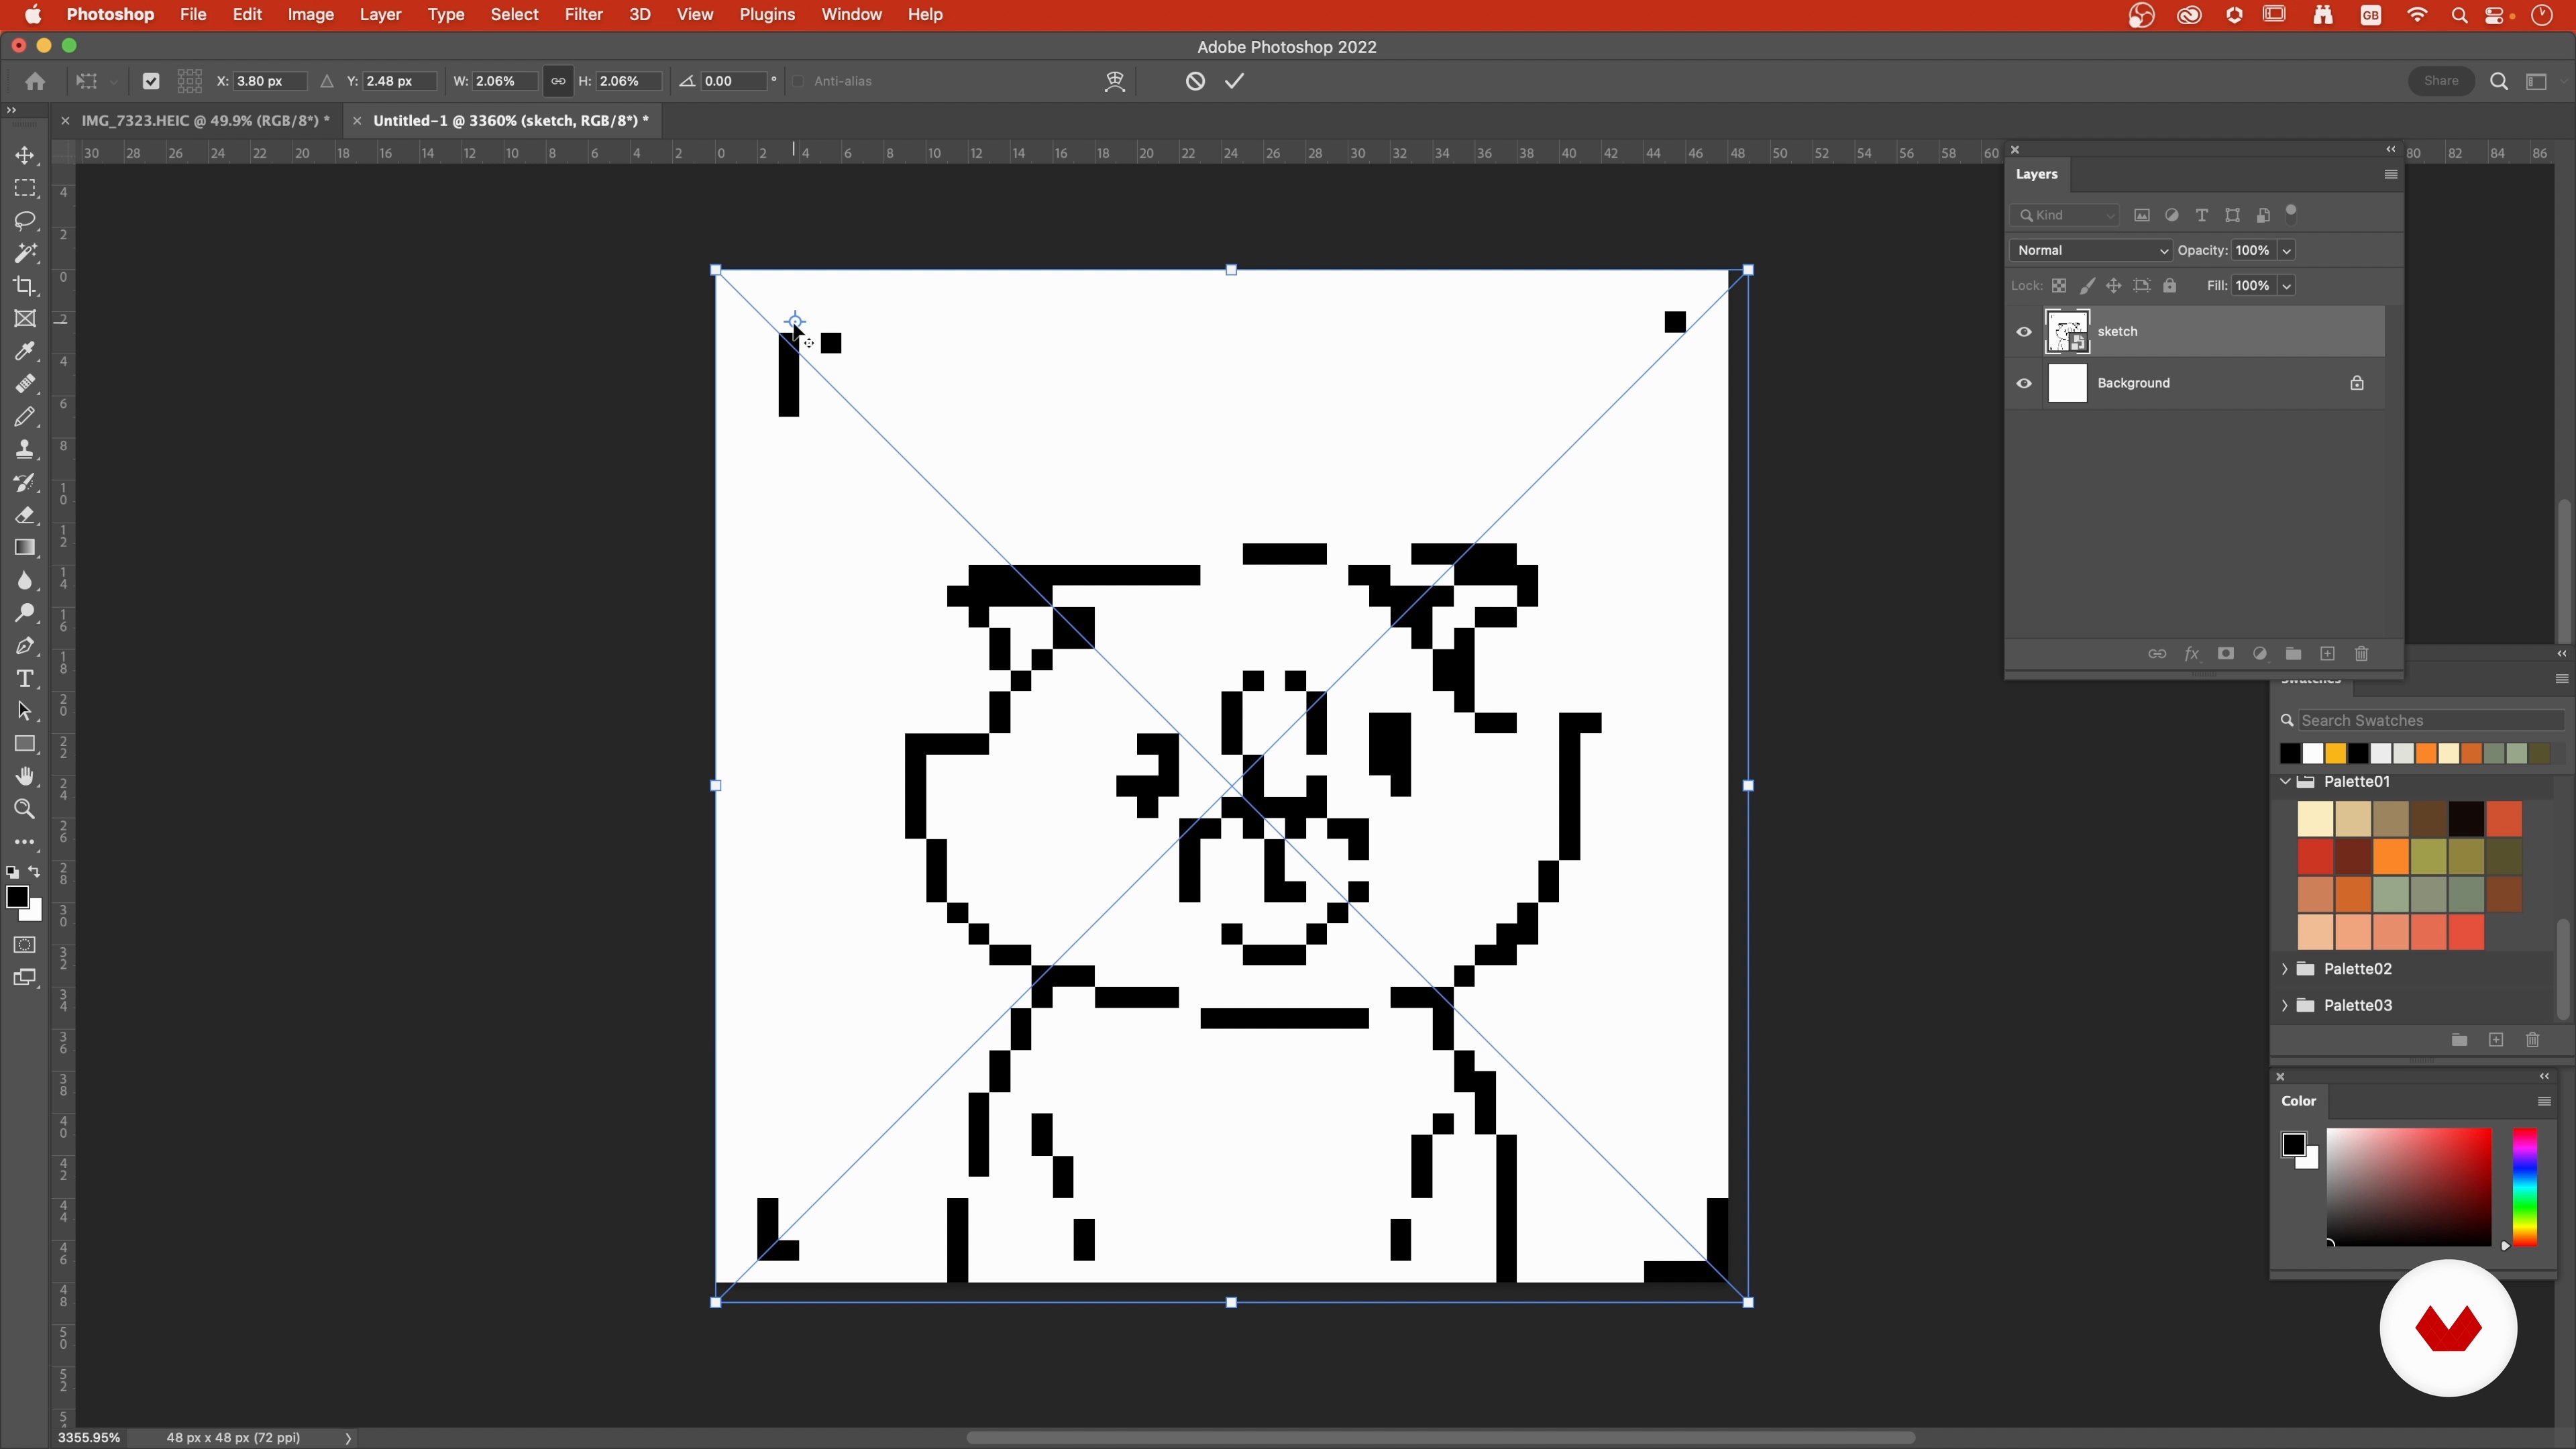Screen dimensions: 2576x1449
Task: Select the Frame tool
Action: 25,319
